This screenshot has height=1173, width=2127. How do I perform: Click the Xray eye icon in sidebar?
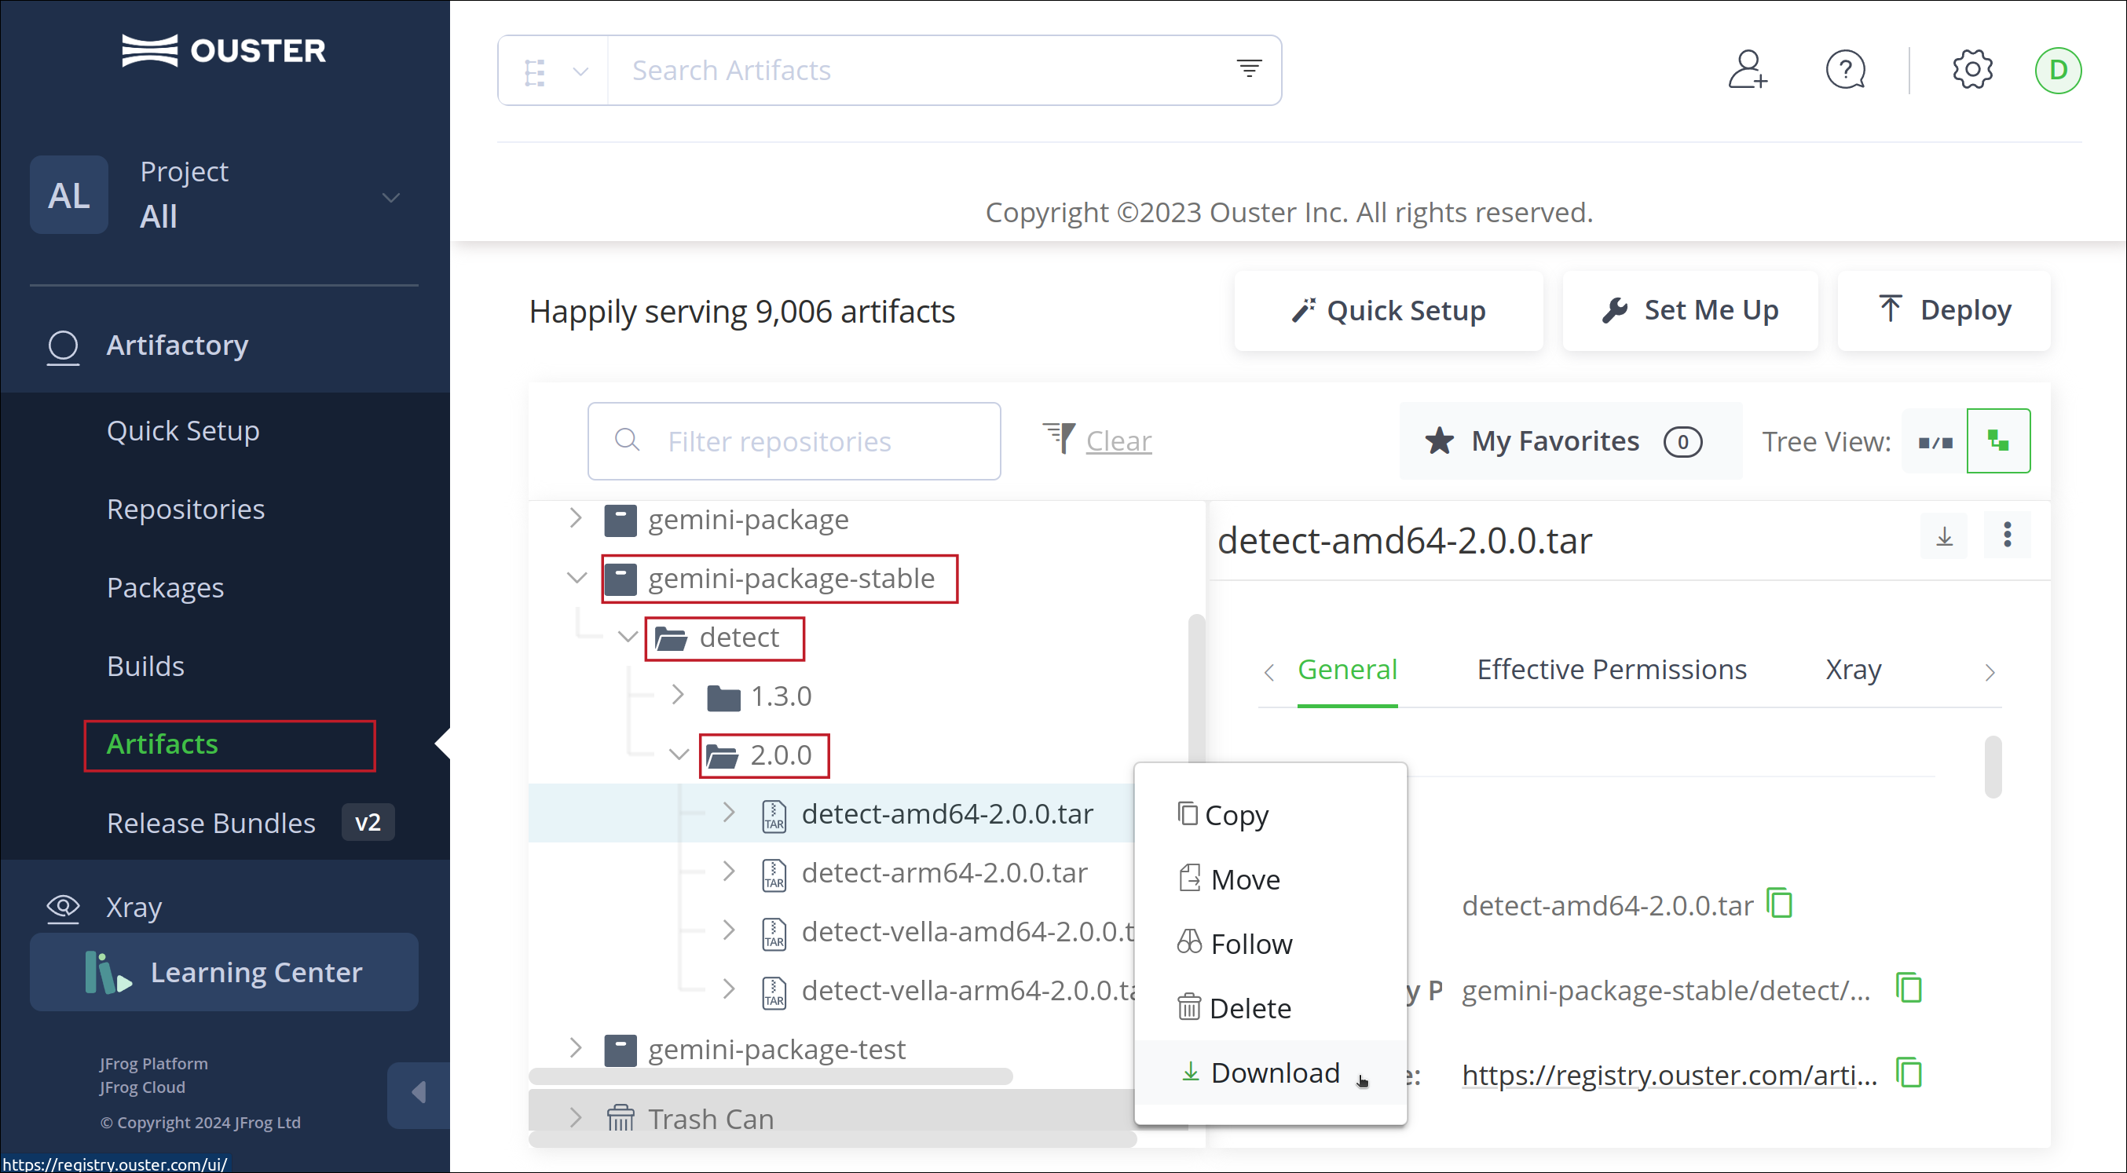pos(63,907)
